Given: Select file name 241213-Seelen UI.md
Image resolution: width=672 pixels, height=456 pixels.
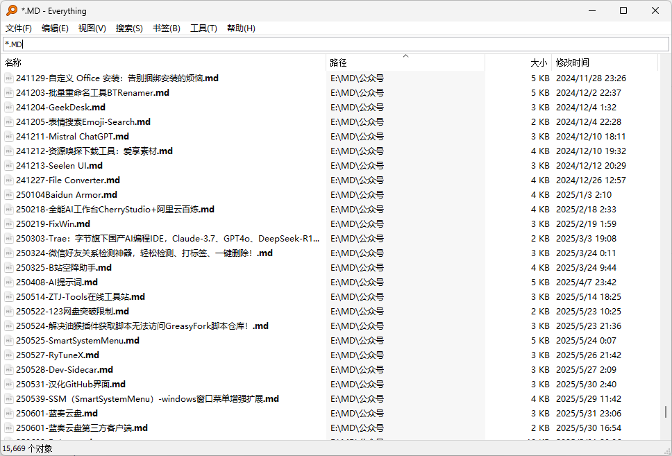Looking at the screenshot, I should click(59, 165).
